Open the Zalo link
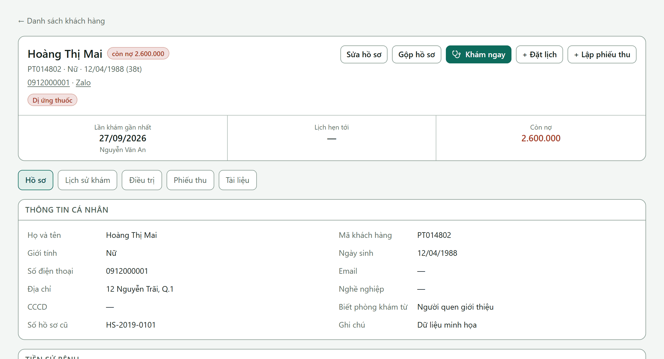 (83, 82)
